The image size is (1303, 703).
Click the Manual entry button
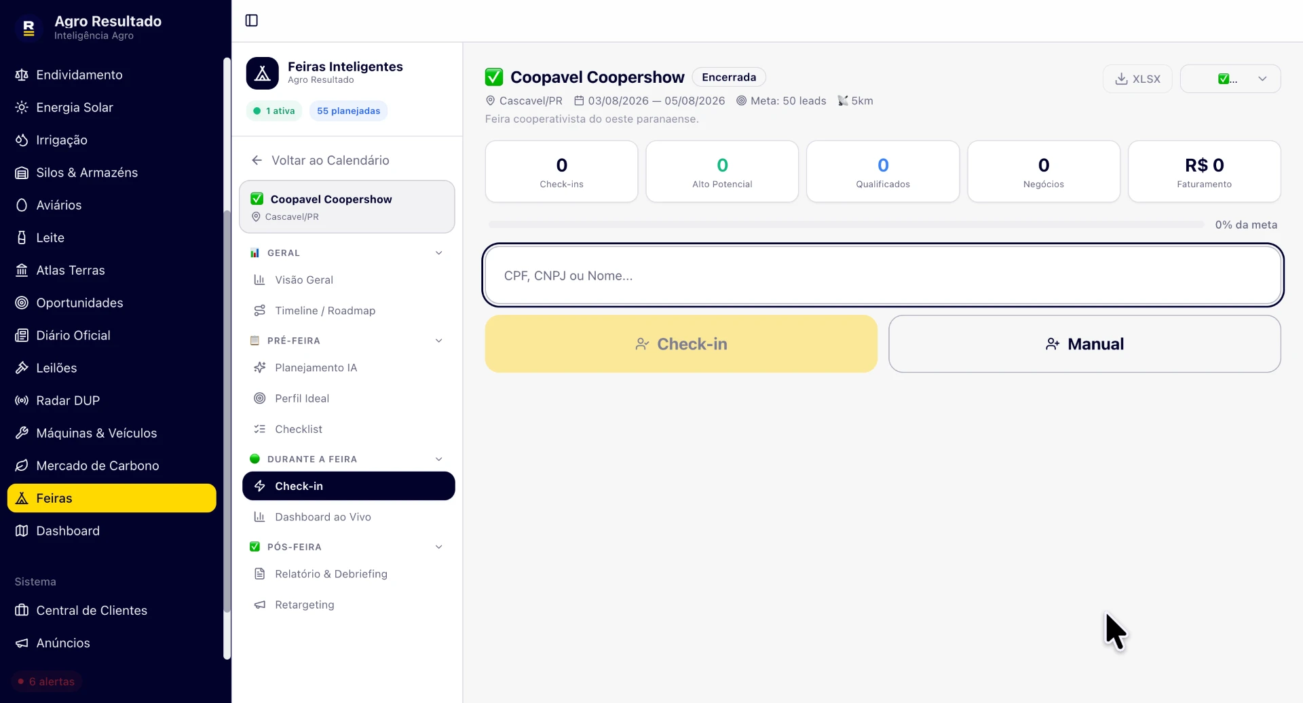1084,344
